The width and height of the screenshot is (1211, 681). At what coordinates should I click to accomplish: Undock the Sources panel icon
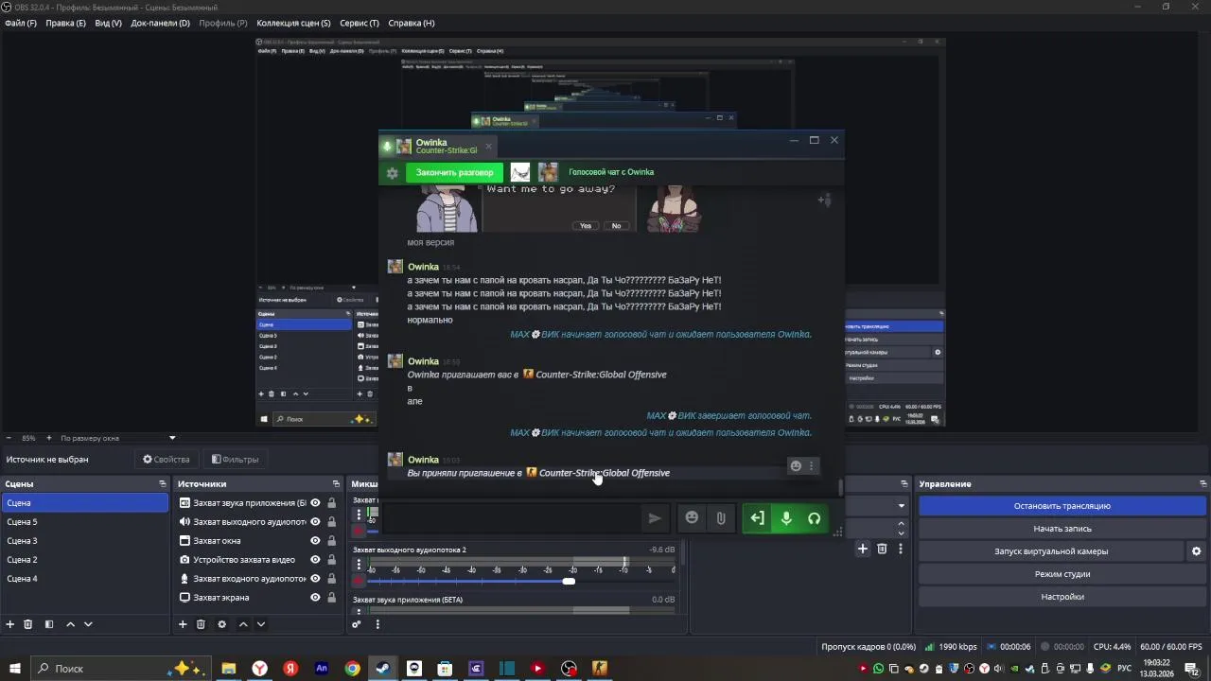click(x=335, y=484)
